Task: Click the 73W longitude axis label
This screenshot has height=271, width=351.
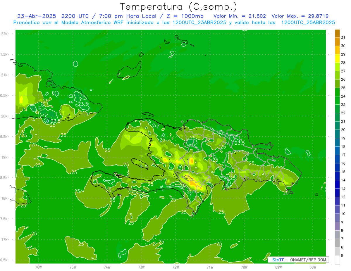Action: pyautogui.click(x=141, y=267)
